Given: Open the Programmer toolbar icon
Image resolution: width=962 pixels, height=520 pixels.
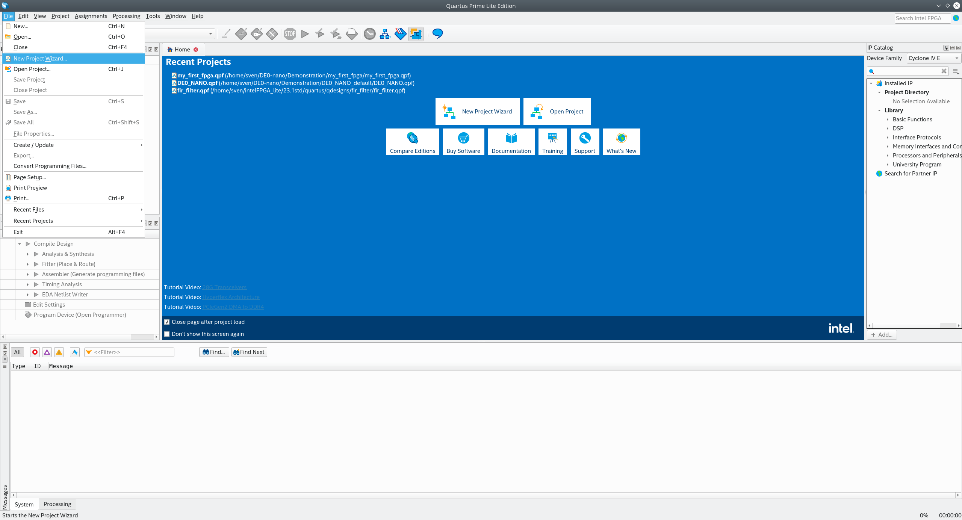Looking at the screenshot, I should (x=401, y=34).
